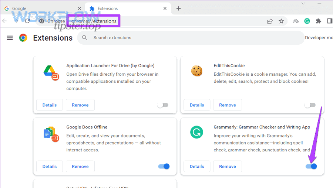Bookmark this page with star icon
333x188 pixels.
coord(281,21)
